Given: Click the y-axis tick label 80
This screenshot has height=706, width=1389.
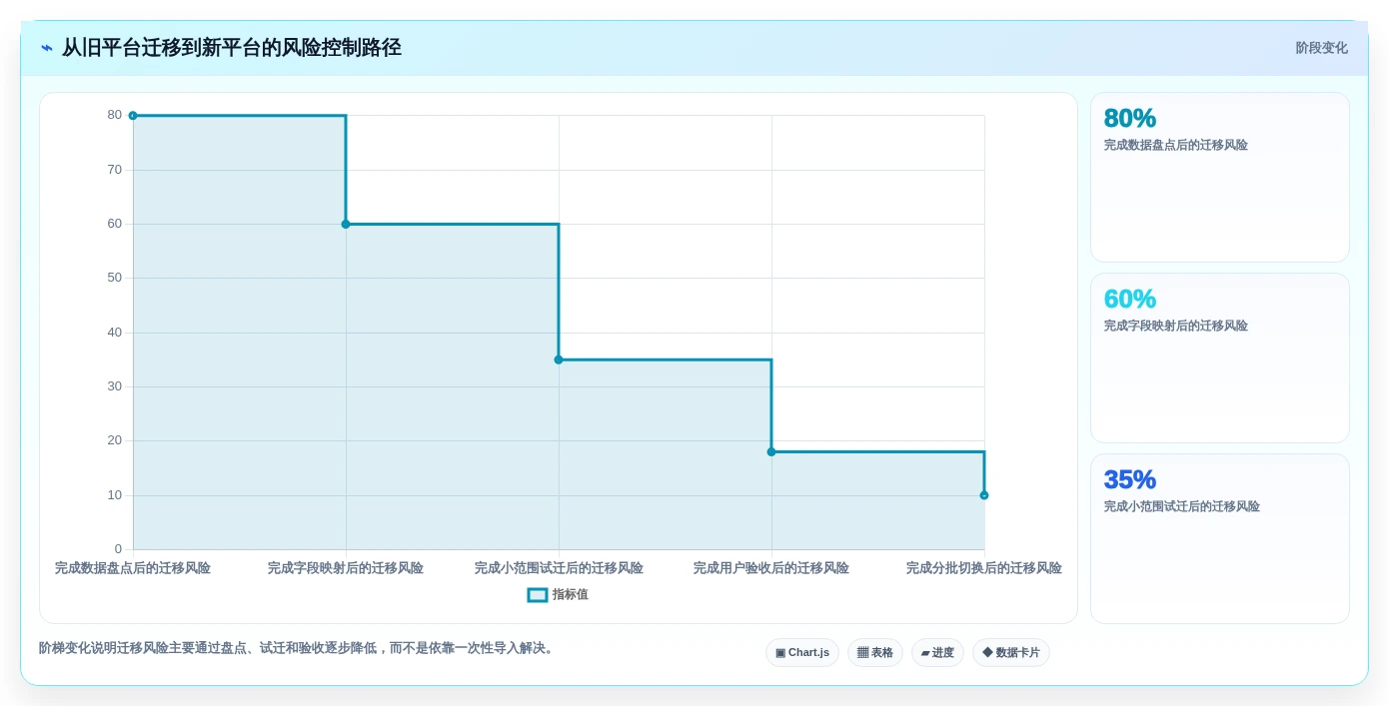Looking at the screenshot, I should coord(115,116).
